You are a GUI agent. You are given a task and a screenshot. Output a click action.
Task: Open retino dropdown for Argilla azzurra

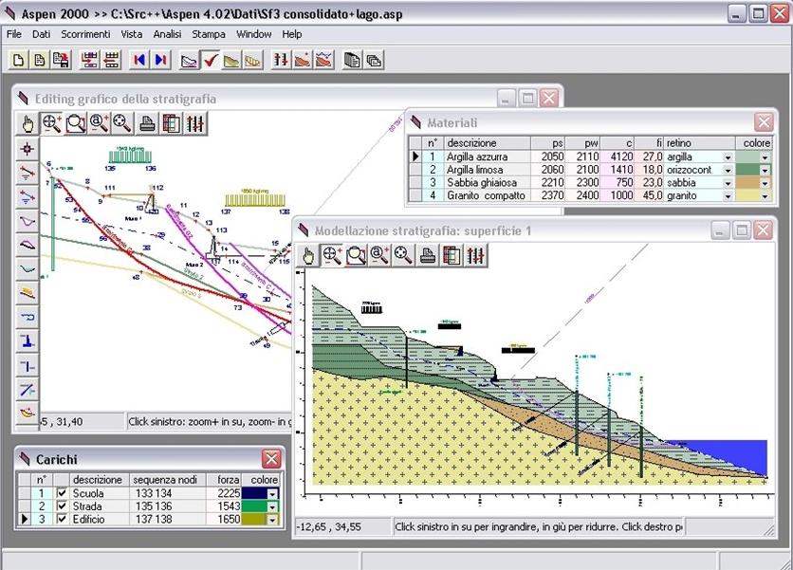point(728,156)
